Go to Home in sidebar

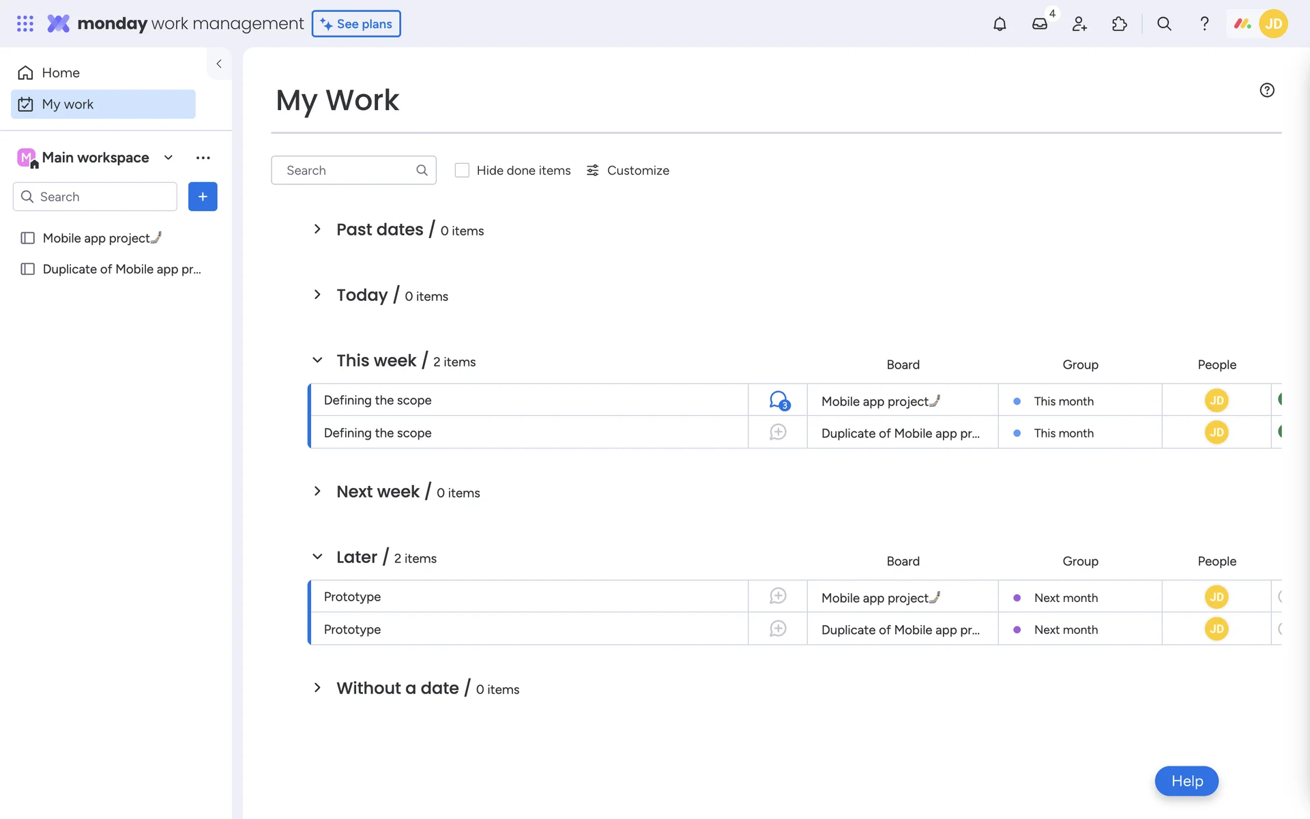click(x=60, y=72)
